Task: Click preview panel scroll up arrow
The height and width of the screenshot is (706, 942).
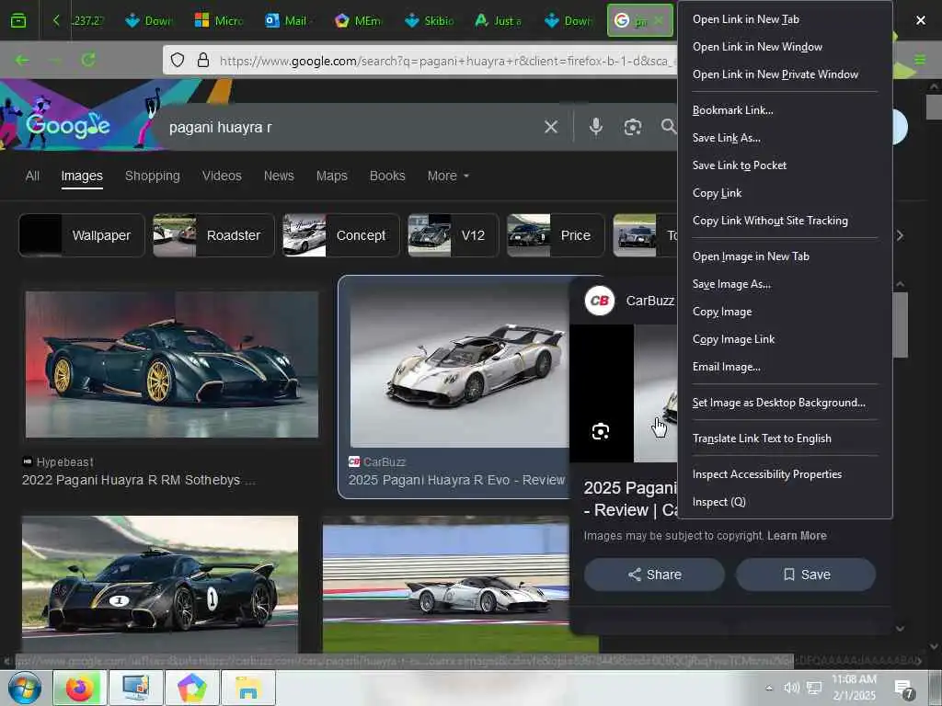Action: (900, 283)
